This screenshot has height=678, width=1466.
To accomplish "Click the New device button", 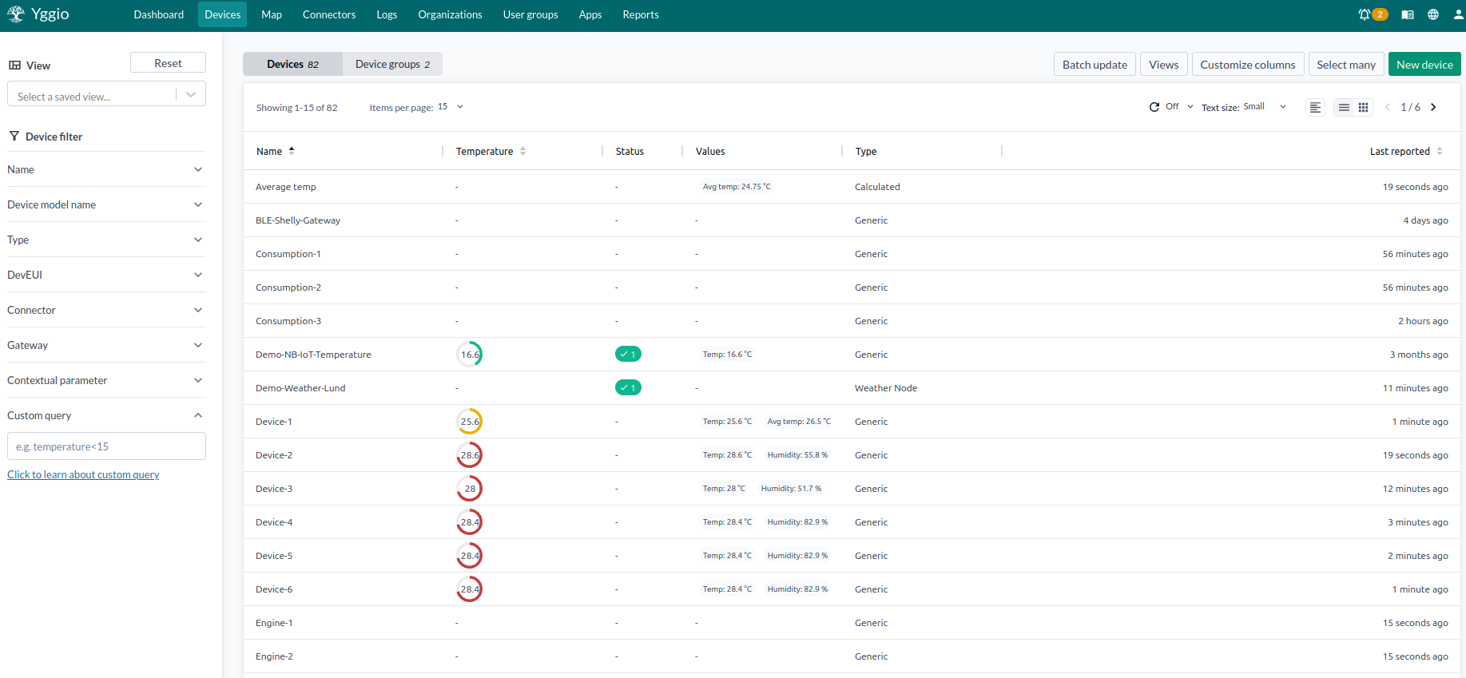I will point(1424,65).
